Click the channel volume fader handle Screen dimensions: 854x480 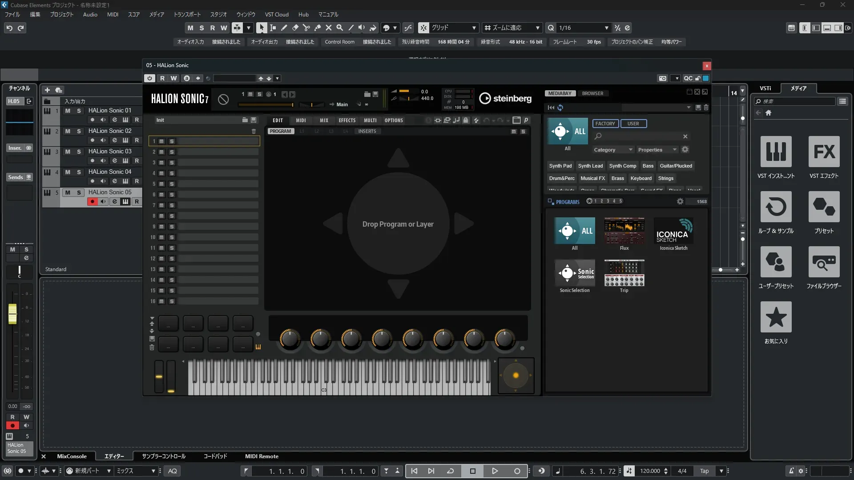pos(12,314)
